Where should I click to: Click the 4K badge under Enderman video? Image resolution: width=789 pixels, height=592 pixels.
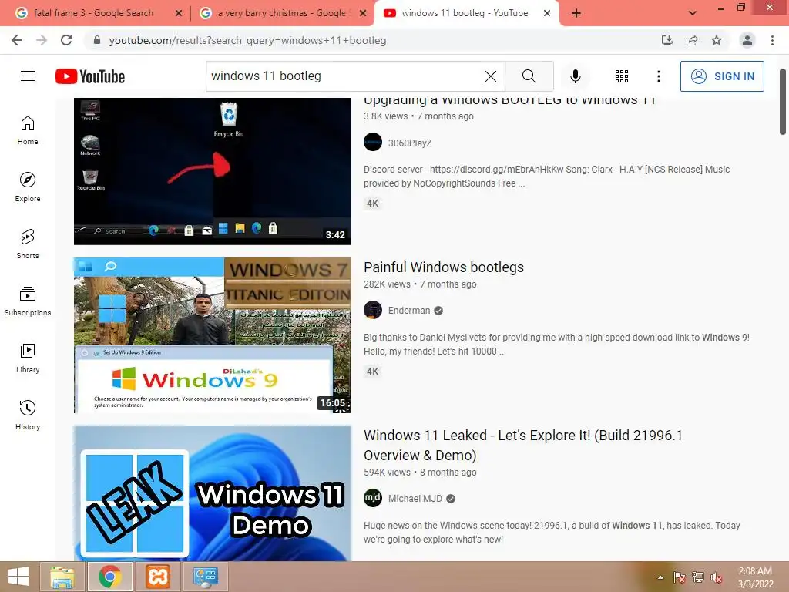click(373, 371)
